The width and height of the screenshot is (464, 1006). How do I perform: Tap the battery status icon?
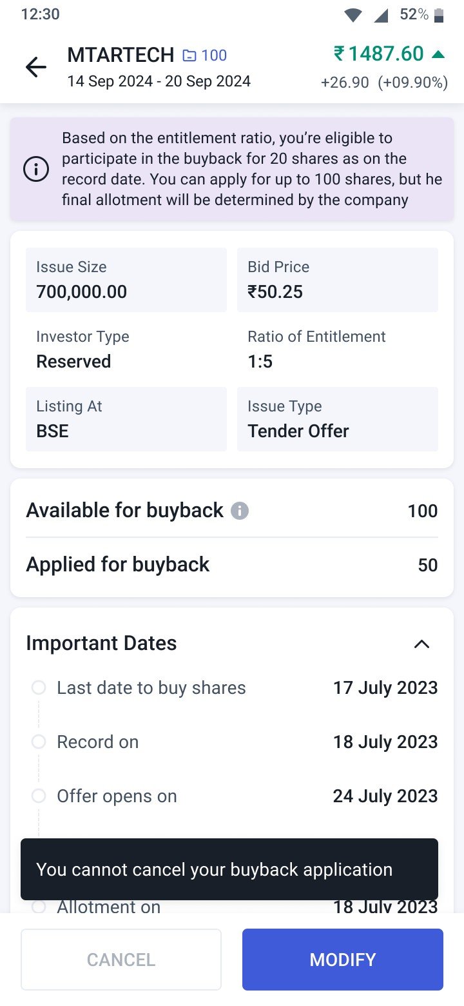(x=440, y=15)
